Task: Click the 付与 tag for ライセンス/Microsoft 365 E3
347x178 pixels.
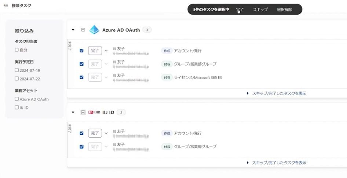Action: point(167,77)
